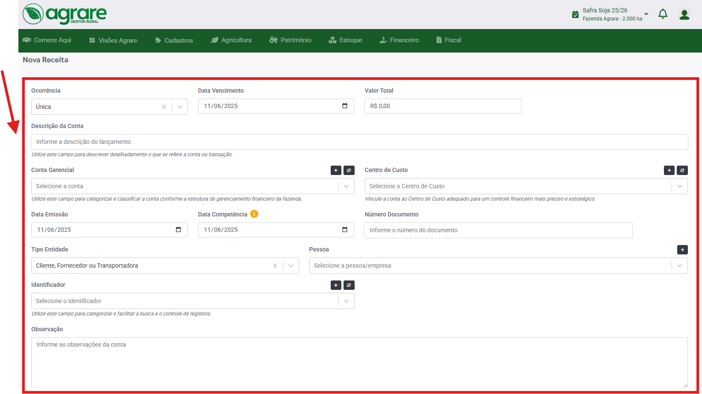The height and width of the screenshot is (394, 702).
Task: Expand the Conta Gerencial dropdown
Action: pyautogui.click(x=347, y=186)
